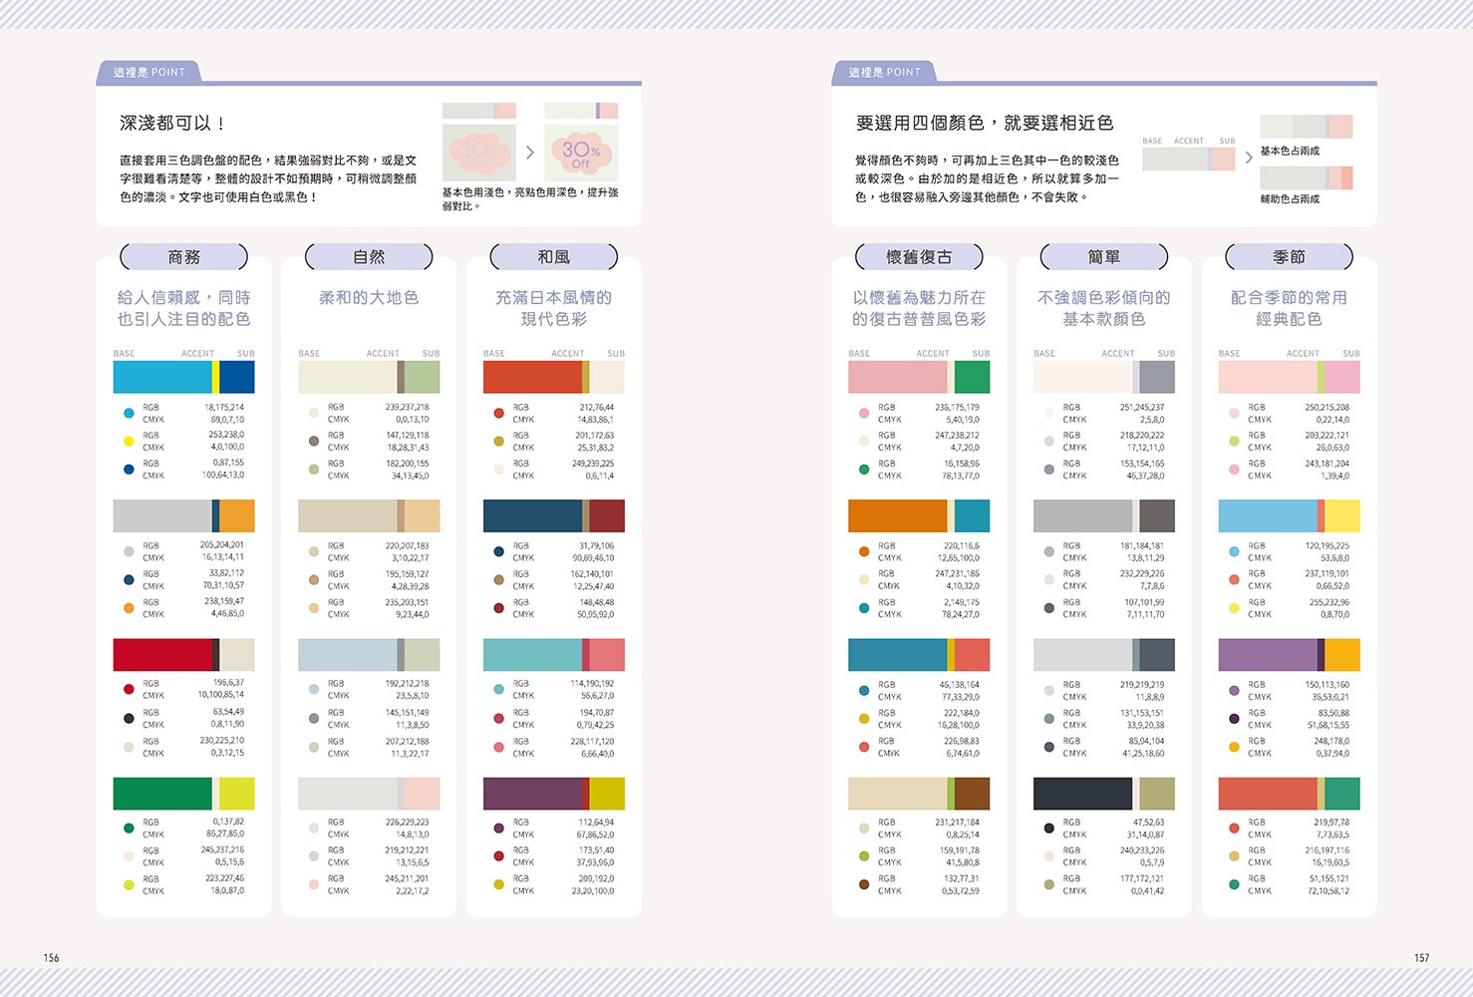
Task: Click the 商務 category pill
Action: click(184, 257)
